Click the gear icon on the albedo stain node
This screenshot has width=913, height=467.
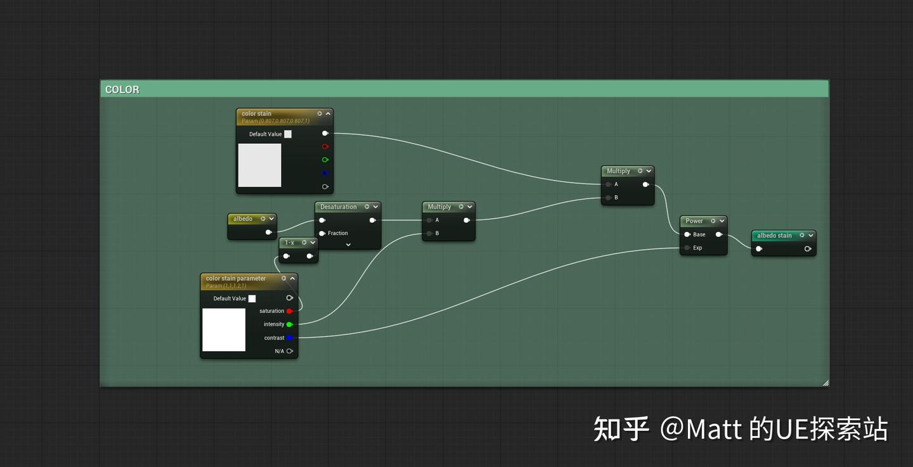coord(802,235)
